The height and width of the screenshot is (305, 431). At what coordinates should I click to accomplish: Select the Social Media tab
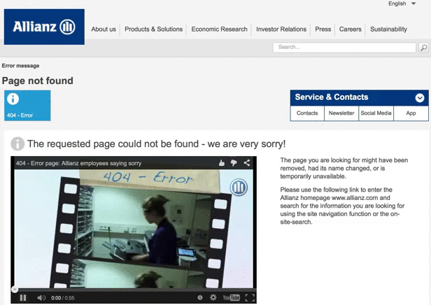[376, 113]
